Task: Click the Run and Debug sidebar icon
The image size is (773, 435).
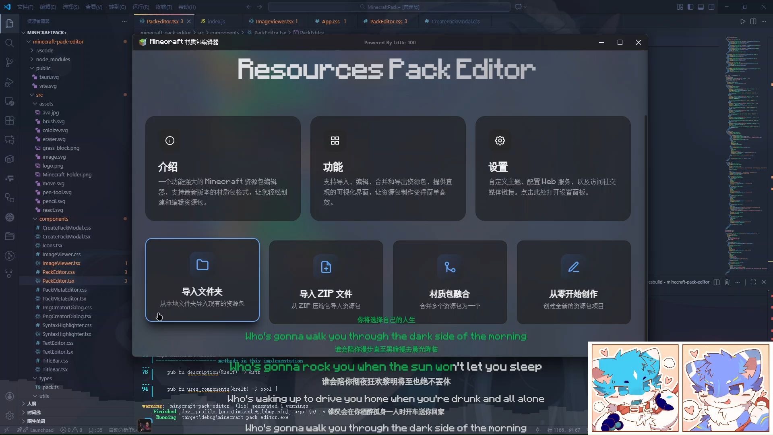Action: 10,83
